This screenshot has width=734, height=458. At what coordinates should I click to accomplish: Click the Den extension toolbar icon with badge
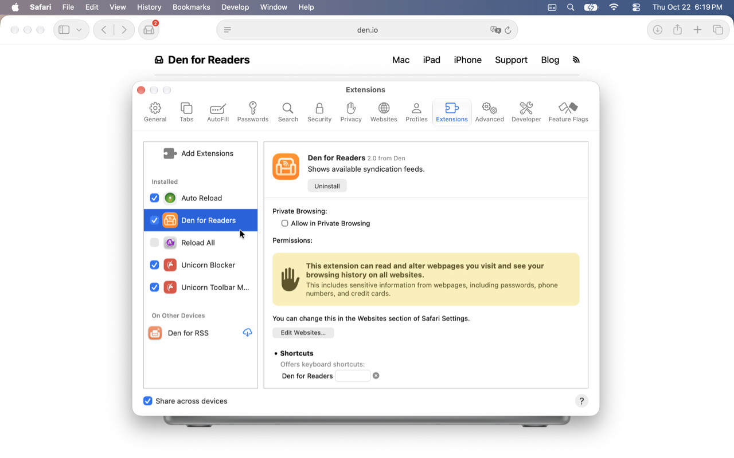tap(149, 30)
